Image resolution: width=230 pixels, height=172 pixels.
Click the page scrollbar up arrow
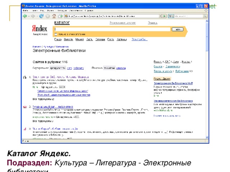coord(207,21)
